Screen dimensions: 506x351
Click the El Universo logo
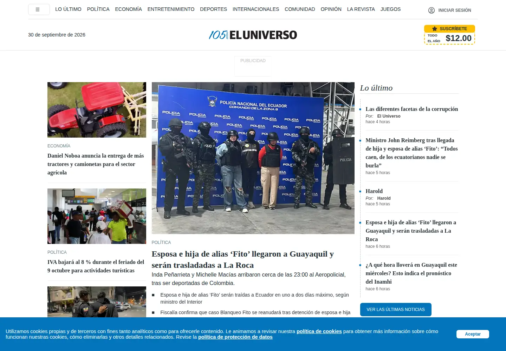pyautogui.click(x=253, y=35)
